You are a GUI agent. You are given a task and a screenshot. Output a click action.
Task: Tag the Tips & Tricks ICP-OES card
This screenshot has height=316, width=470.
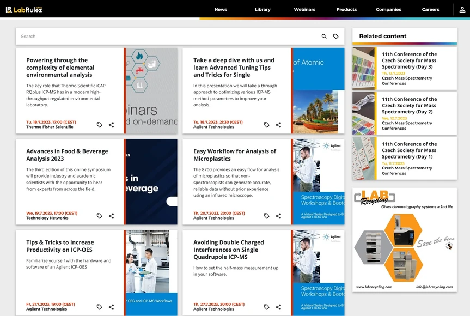100,307
